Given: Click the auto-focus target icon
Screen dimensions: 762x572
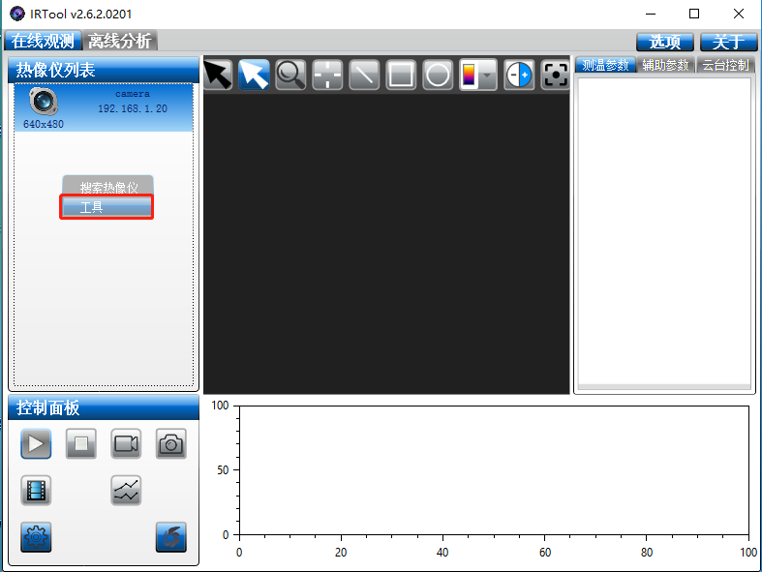Looking at the screenshot, I should pos(555,75).
